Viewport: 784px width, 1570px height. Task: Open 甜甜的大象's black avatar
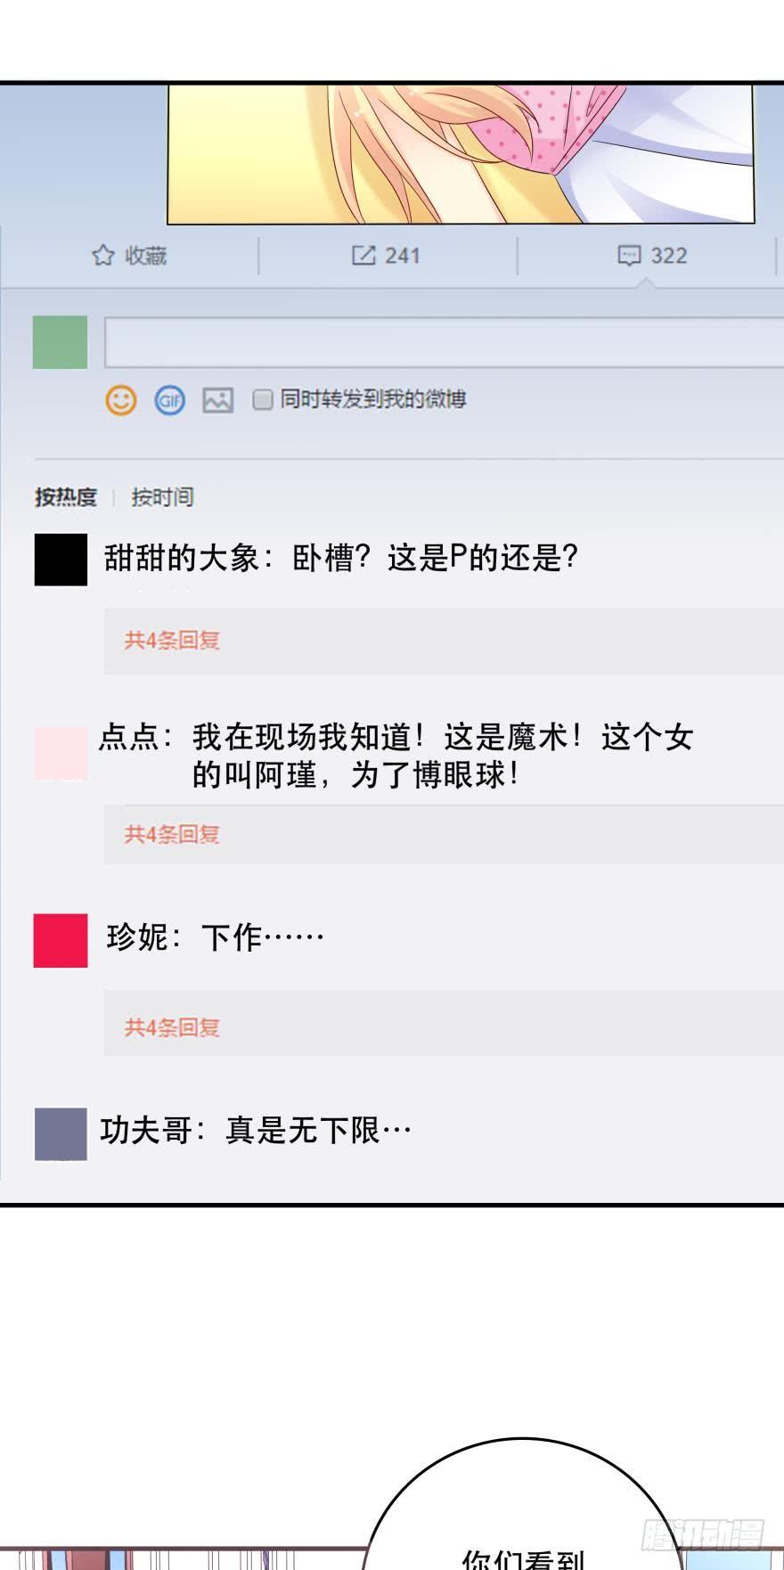tap(61, 560)
